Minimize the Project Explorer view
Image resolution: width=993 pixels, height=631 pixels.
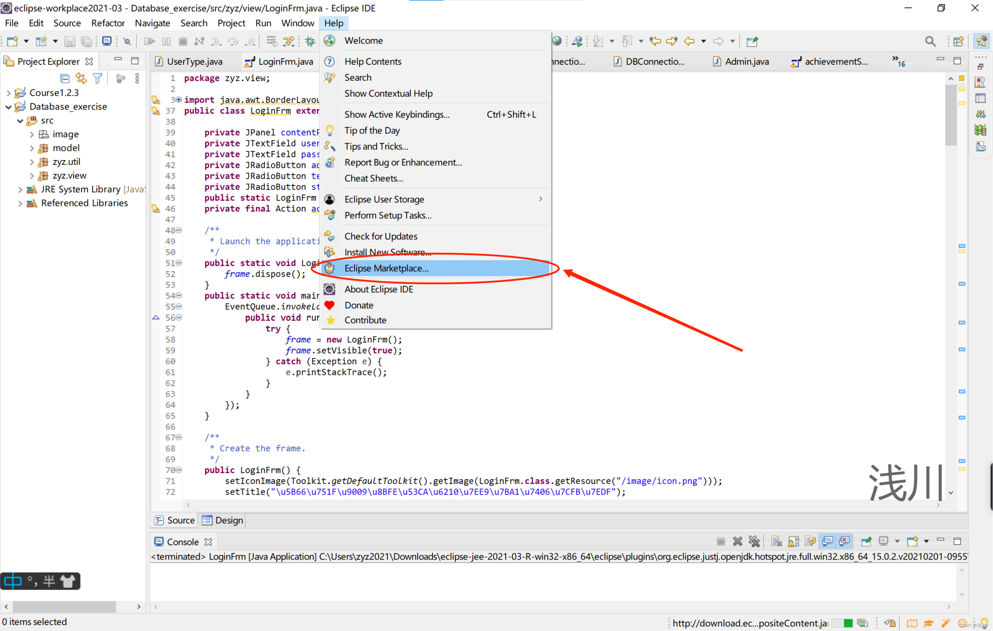tap(118, 59)
